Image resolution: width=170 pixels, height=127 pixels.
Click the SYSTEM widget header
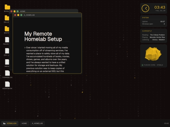click(x=145, y=18)
